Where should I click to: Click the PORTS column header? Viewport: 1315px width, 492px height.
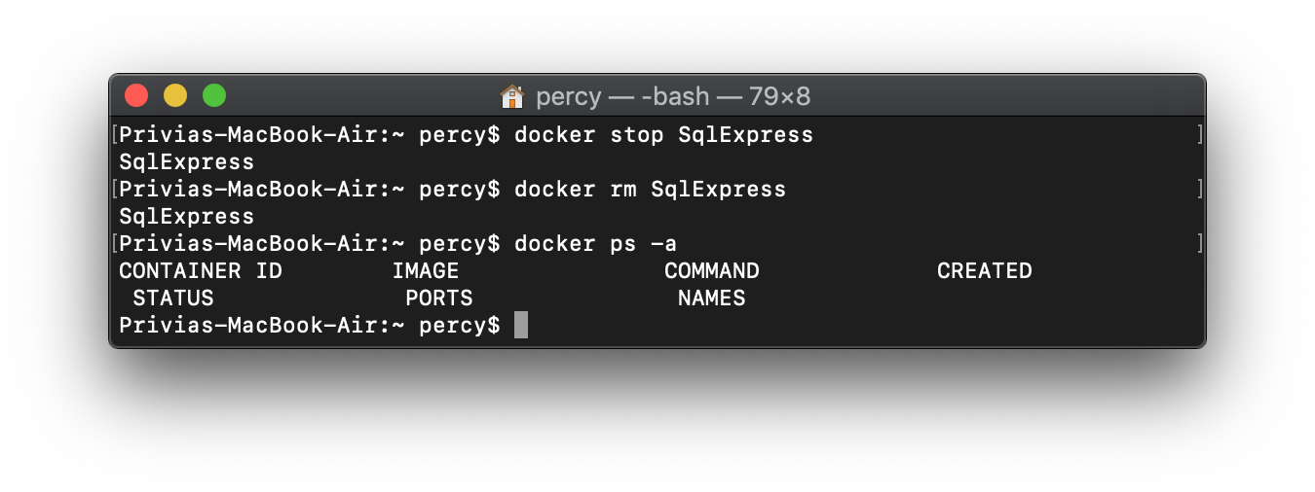pos(438,298)
